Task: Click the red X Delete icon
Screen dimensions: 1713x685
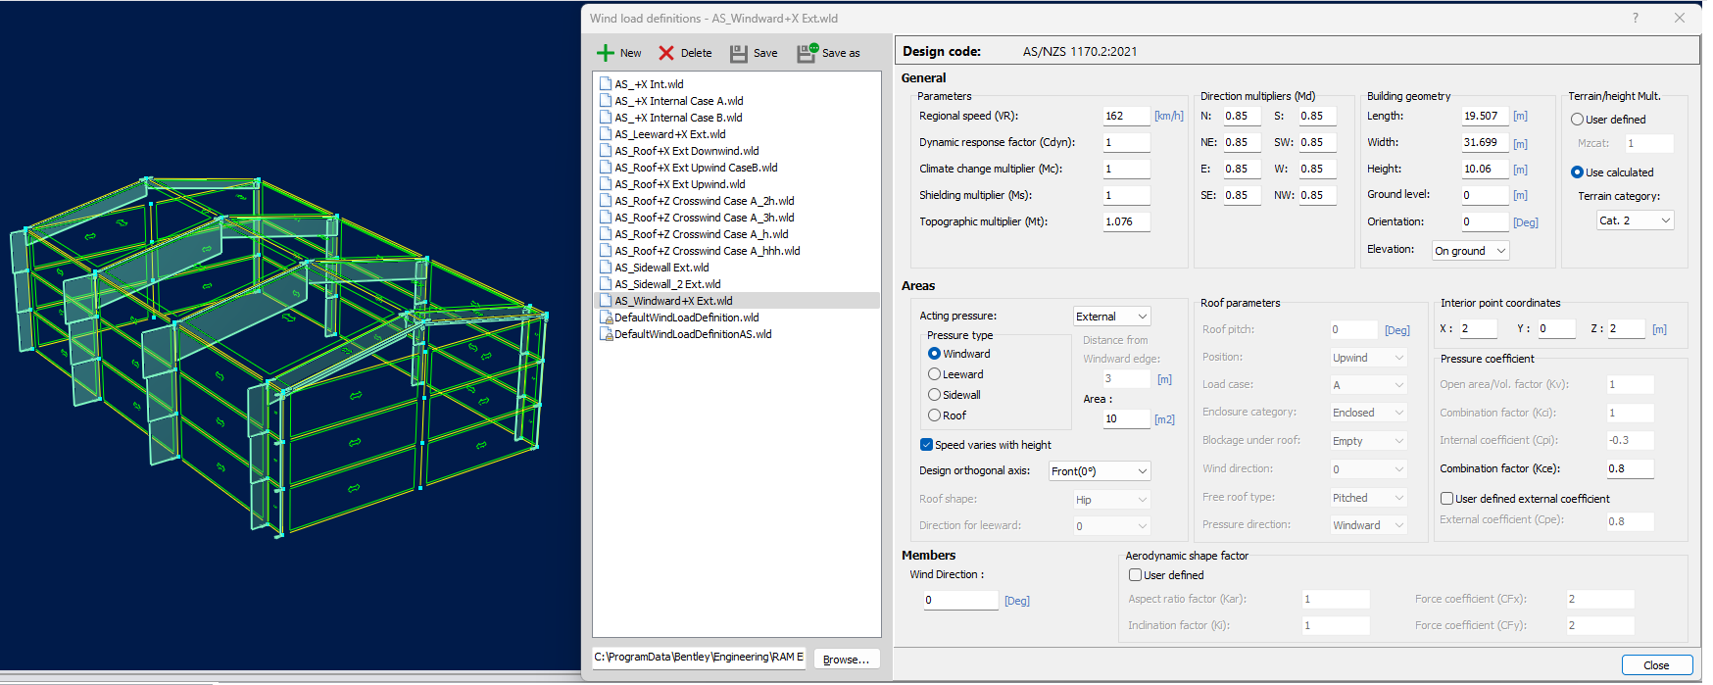Action: point(666,53)
